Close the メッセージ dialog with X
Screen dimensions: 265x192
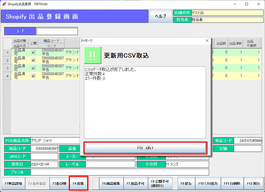[207, 41]
